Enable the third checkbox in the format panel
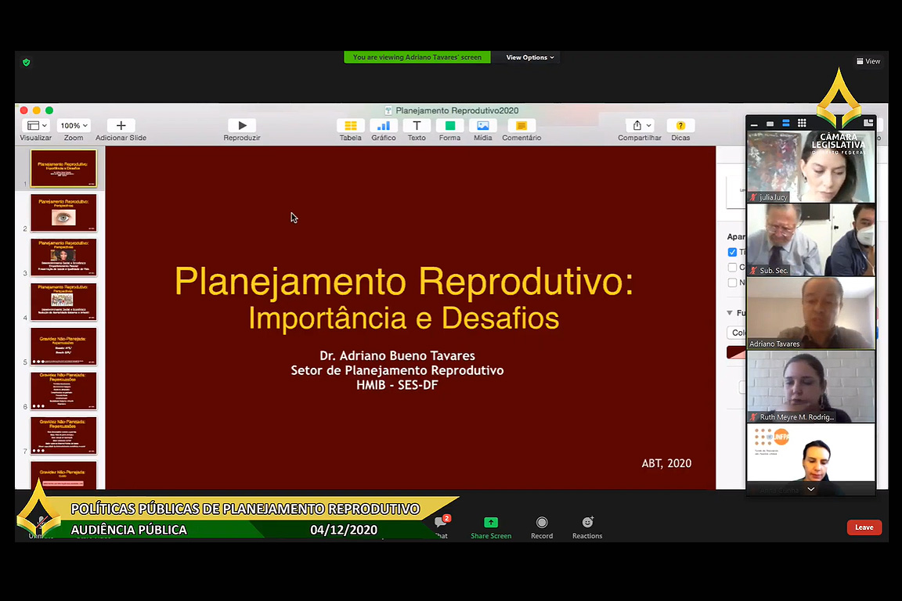The width and height of the screenshot is (902, 601). [x=733, y=283]
